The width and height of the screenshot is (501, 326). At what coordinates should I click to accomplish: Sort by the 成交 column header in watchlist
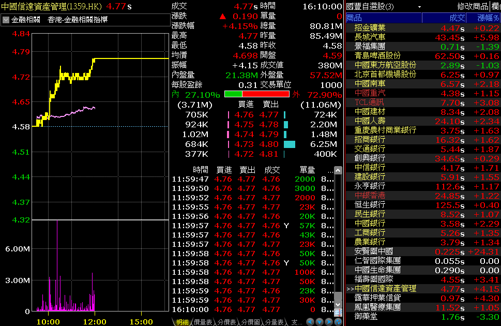click(444, 18)
